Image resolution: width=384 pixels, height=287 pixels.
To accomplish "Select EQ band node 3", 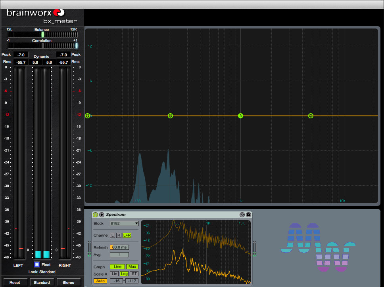I will 240,116.
